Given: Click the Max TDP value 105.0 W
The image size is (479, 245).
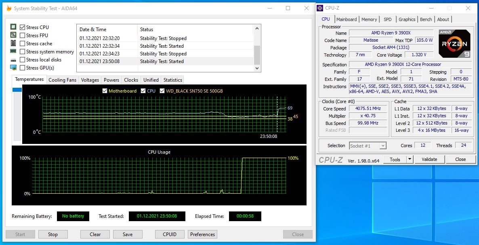Looking at the screenshot, I should point(424,40).
